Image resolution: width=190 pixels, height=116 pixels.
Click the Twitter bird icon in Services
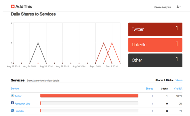(x=12, y=95)
